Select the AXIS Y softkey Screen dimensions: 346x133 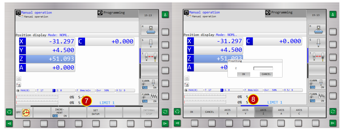[245, 112]
